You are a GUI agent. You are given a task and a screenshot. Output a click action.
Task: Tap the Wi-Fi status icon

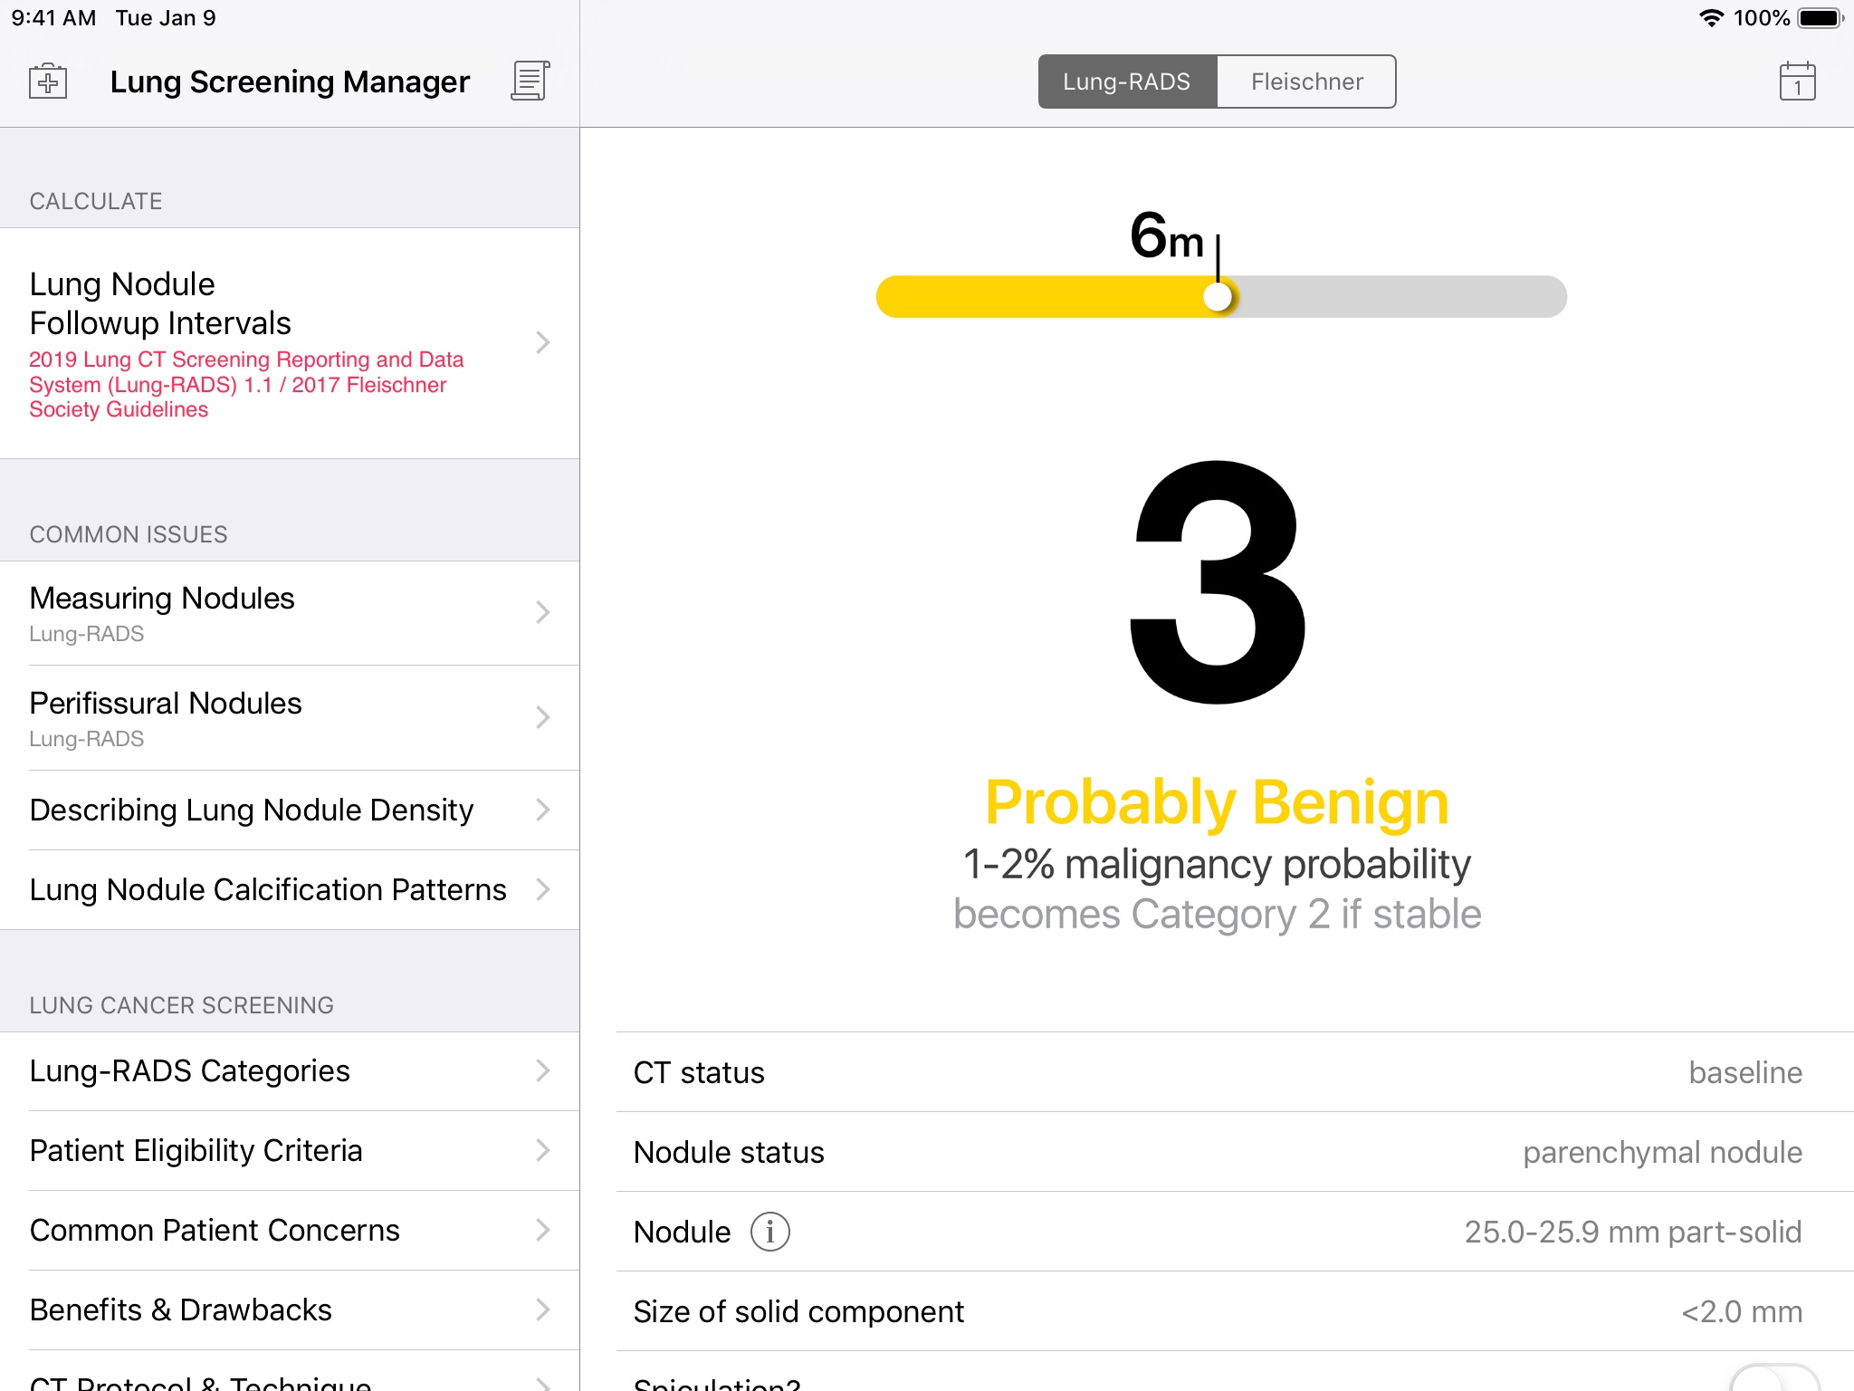[x=1710, y=18]
